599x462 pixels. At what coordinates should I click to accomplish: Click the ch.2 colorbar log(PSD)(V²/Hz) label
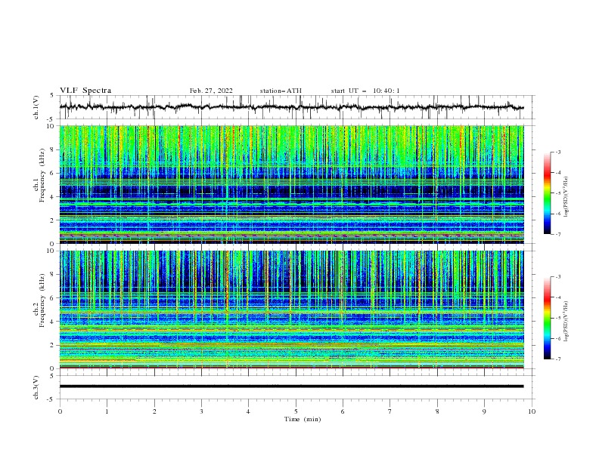coord(566,322)
